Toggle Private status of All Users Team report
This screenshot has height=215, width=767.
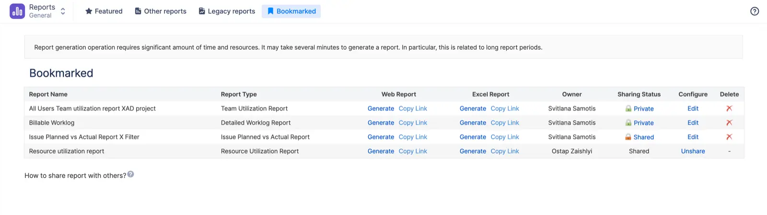[643, 109]
